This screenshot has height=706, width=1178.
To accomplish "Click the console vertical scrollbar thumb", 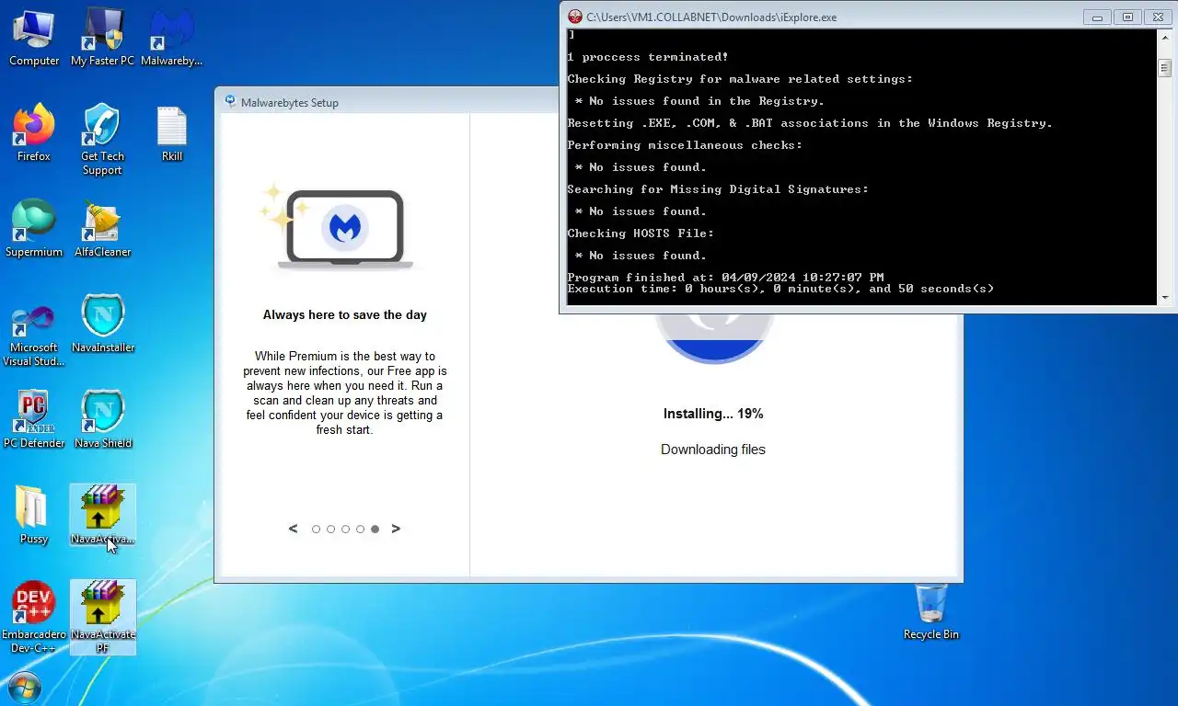I will click(1164, 68).
